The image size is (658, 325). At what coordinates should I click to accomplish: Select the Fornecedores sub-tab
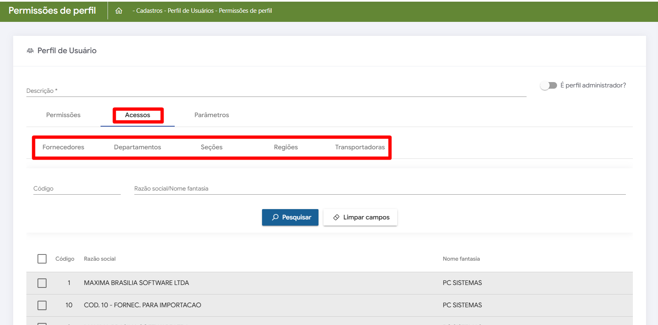(x=63, y=147)
